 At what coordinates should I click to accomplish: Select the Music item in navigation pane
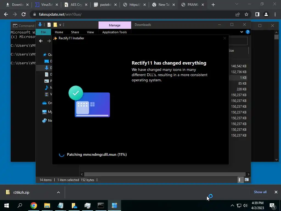pyautogui.click(x=48, y=88)
